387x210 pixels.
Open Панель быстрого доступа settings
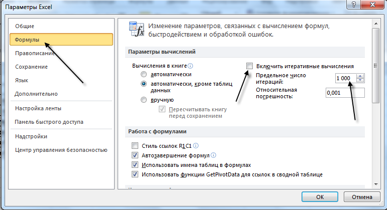(x=49, y=122)
